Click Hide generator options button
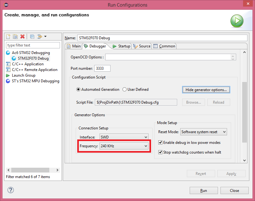This screenshot has width=255, height=201. (x=206, y=90)
